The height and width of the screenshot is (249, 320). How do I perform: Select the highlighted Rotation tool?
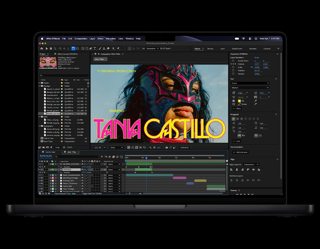[x=73, y=49]
